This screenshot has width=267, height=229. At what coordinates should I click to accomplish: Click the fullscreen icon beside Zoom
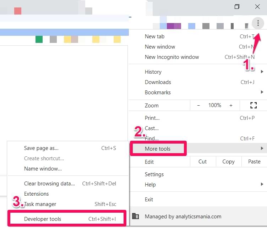coord(253,105)
